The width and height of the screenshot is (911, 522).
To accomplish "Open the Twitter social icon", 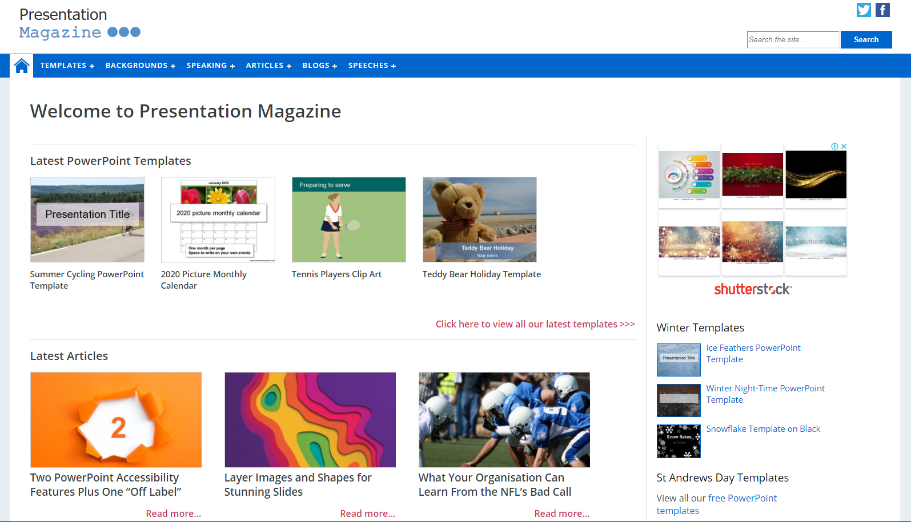I will point(864,10).
